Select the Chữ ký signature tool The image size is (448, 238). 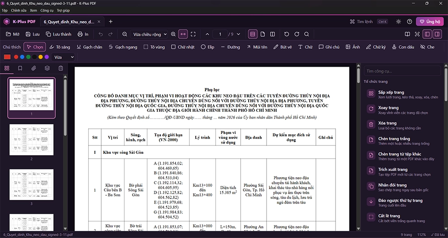pyautogui.click(x=376, y=47)
